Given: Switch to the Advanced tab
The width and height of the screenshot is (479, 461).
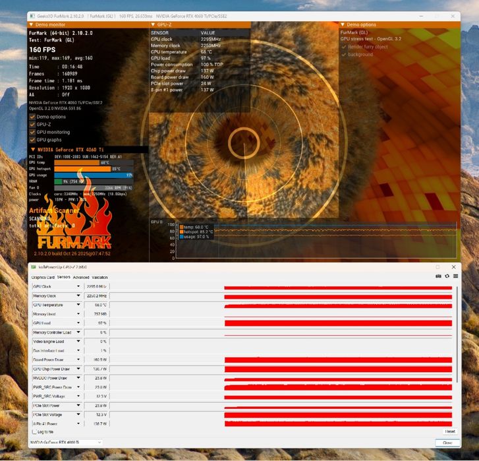Looking at the screenshot, I should [81, 277].
